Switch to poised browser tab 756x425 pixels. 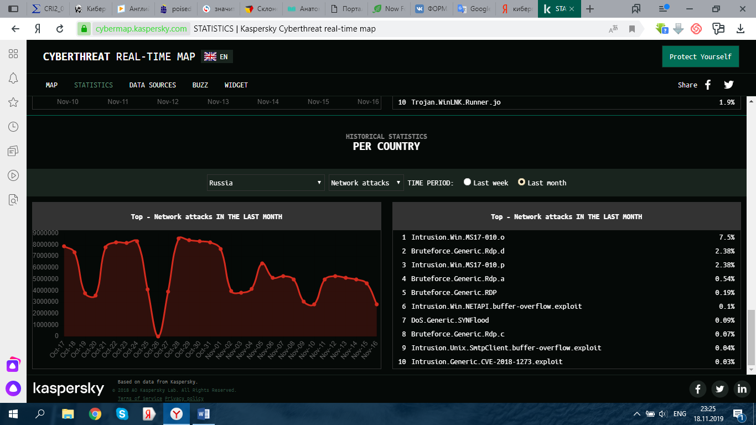pos(175,9)
